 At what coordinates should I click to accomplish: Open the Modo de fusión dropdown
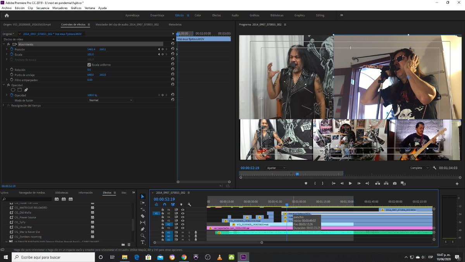click(x=111, y=100)
